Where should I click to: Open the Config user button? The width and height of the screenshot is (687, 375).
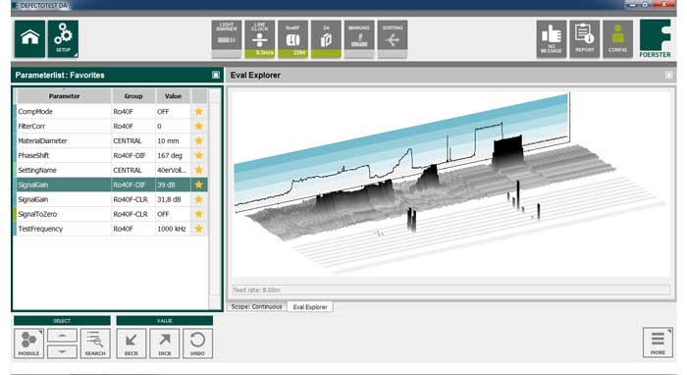617,39
